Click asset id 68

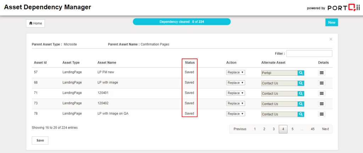(x=36, y=82)
